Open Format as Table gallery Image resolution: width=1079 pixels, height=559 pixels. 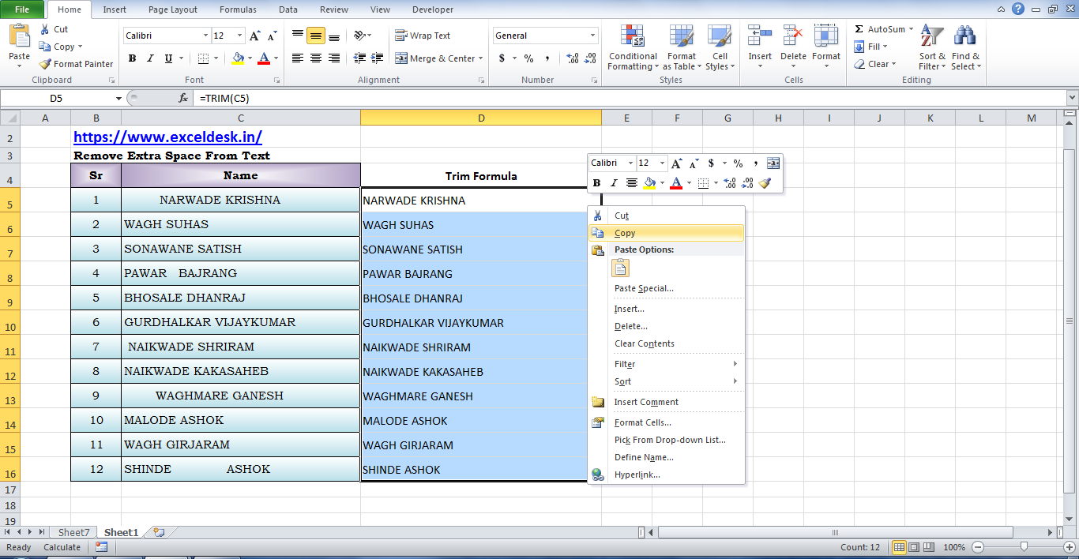pos(680,47)
